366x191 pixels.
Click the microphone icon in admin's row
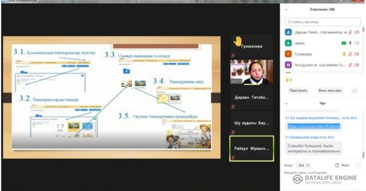click(x=350, y=43)
